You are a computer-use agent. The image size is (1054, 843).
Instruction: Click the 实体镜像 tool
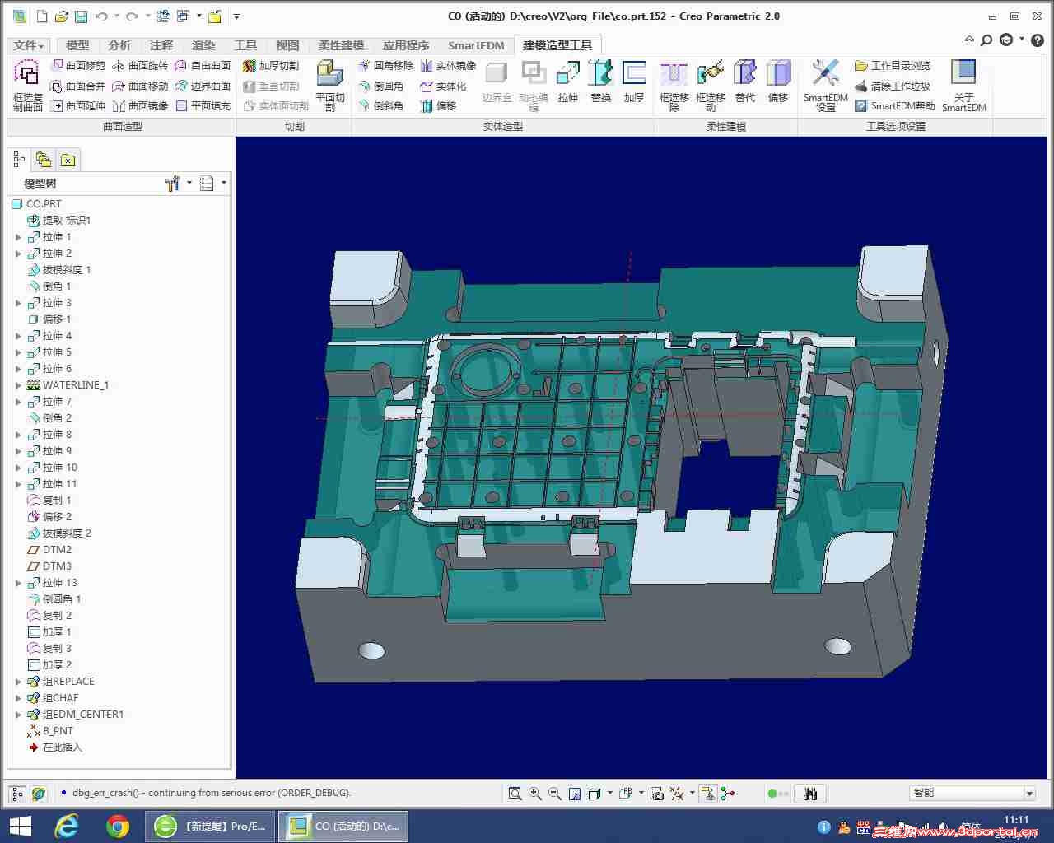click(448, 65)
